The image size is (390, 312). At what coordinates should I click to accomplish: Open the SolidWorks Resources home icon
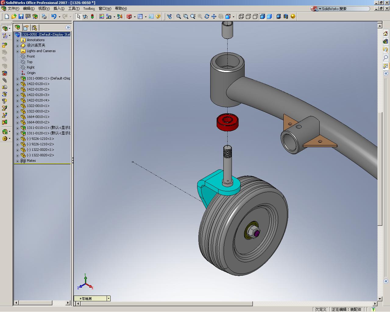pyautogui.click(x=386, y=34)
